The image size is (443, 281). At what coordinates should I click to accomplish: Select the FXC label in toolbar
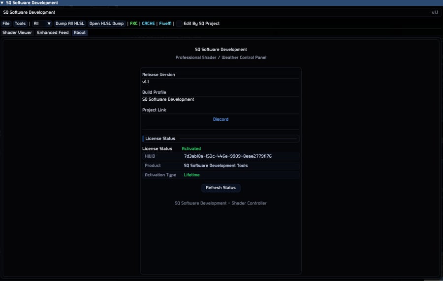pos(133,24)
